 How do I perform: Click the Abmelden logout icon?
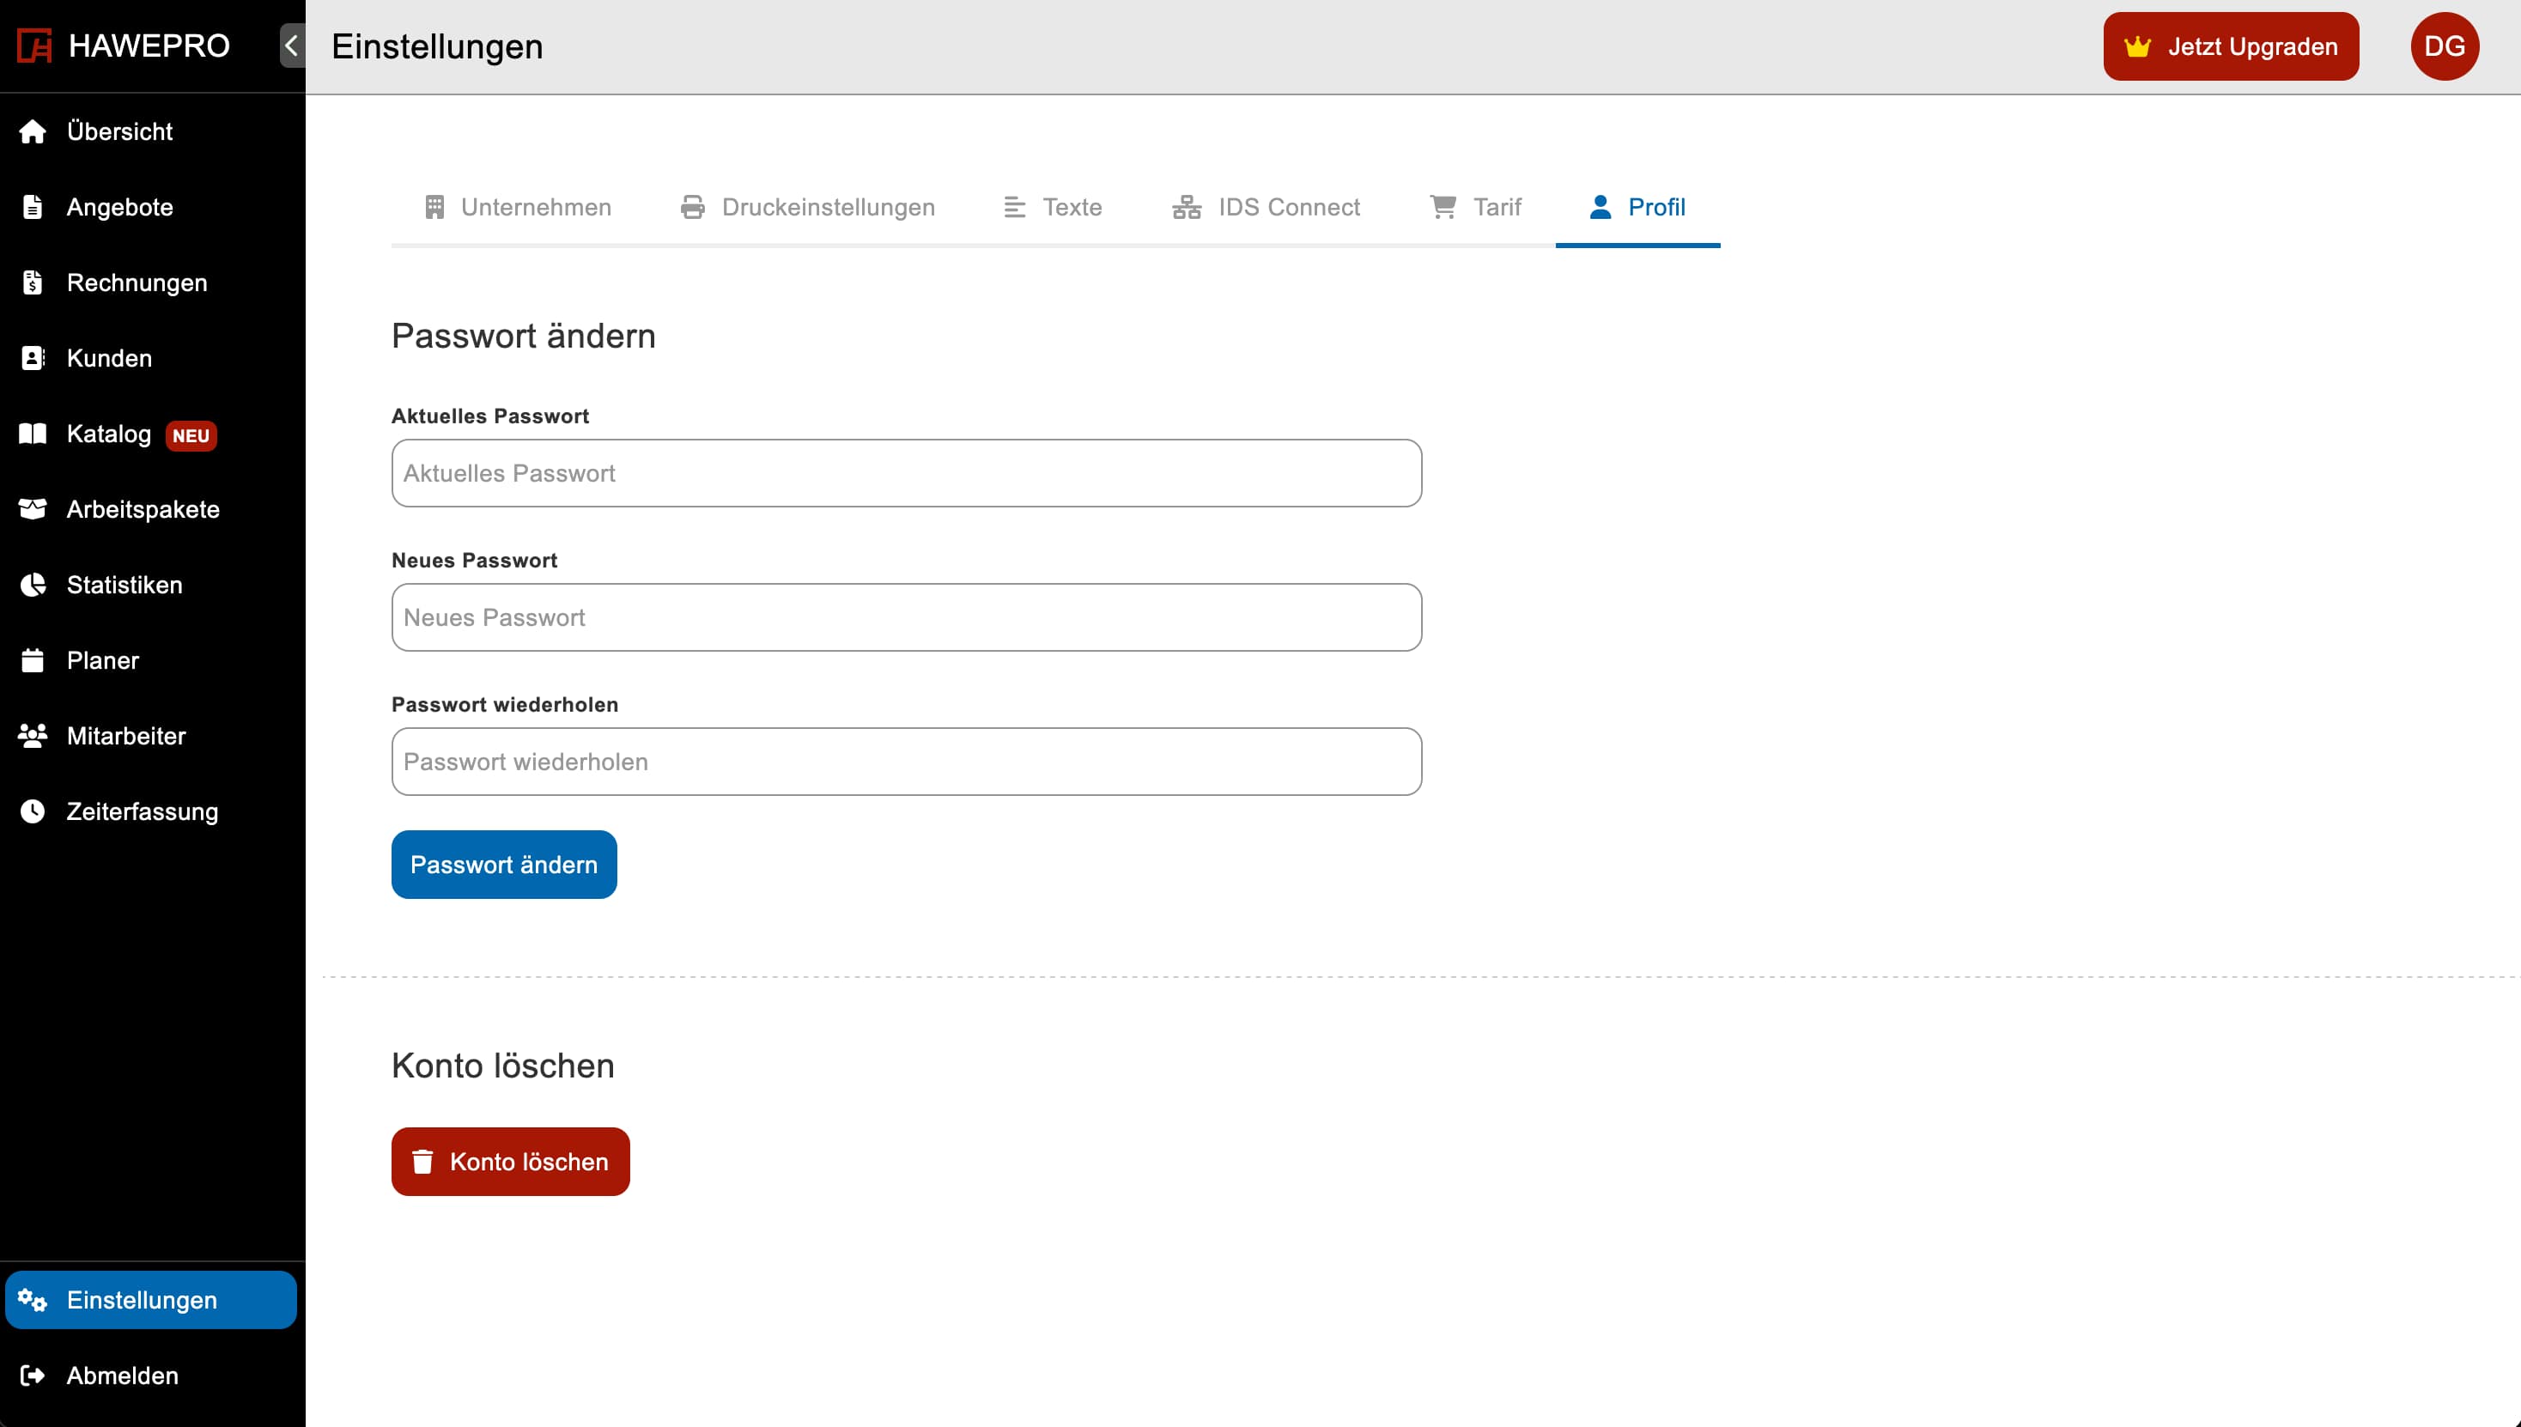pyautogui.click(x=33, y=1375)
